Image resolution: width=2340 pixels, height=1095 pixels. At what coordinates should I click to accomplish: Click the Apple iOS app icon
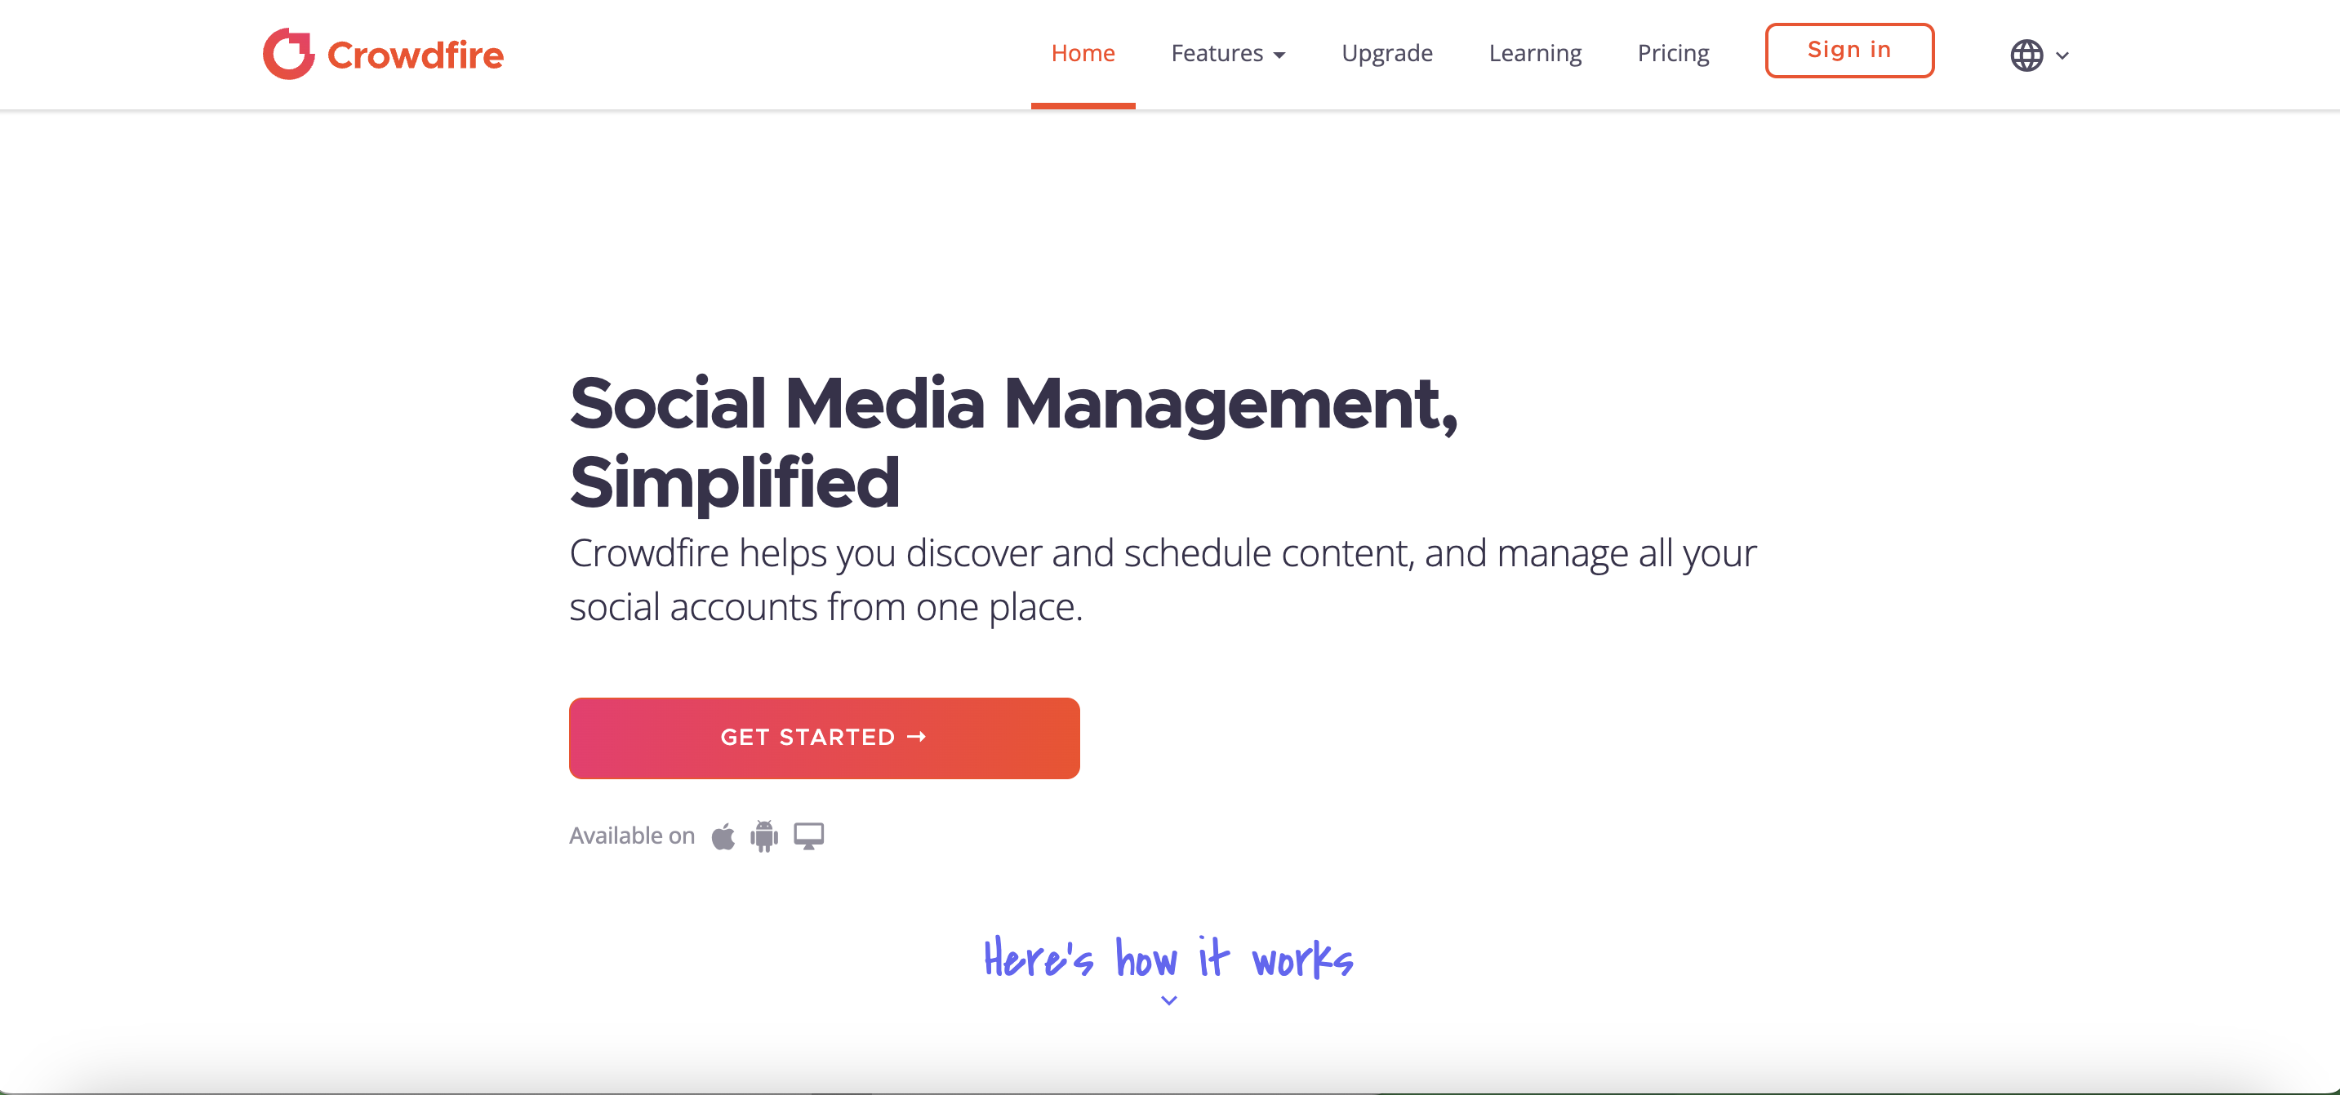pos(721,836)
